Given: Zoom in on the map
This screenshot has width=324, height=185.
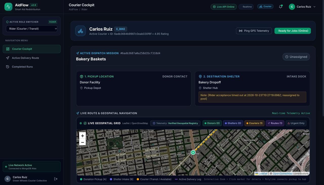Looking at the screenshot, I should 82,136.
